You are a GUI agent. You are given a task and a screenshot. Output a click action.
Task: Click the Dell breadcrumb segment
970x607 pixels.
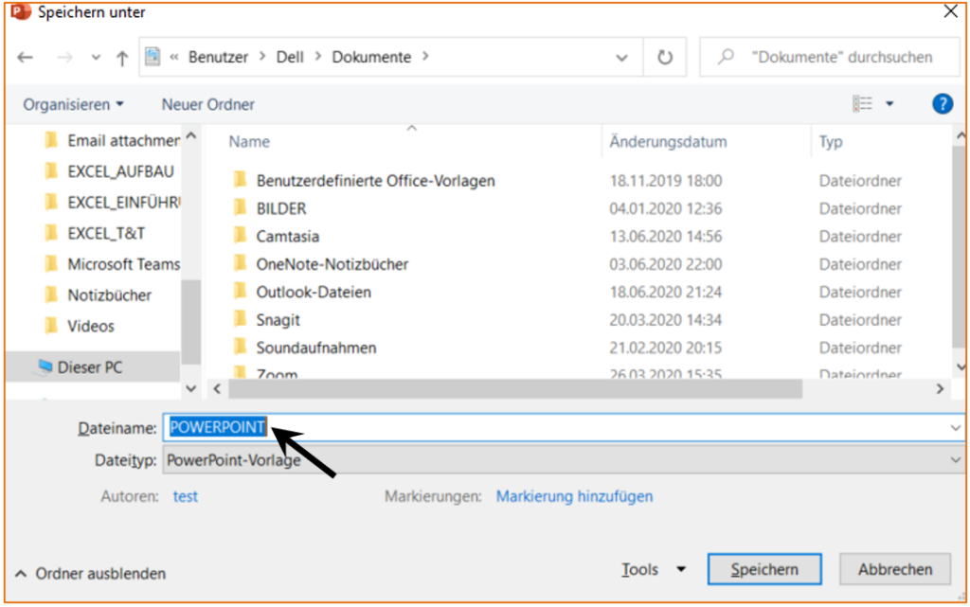pyautogui.click(x=290, y=57)
